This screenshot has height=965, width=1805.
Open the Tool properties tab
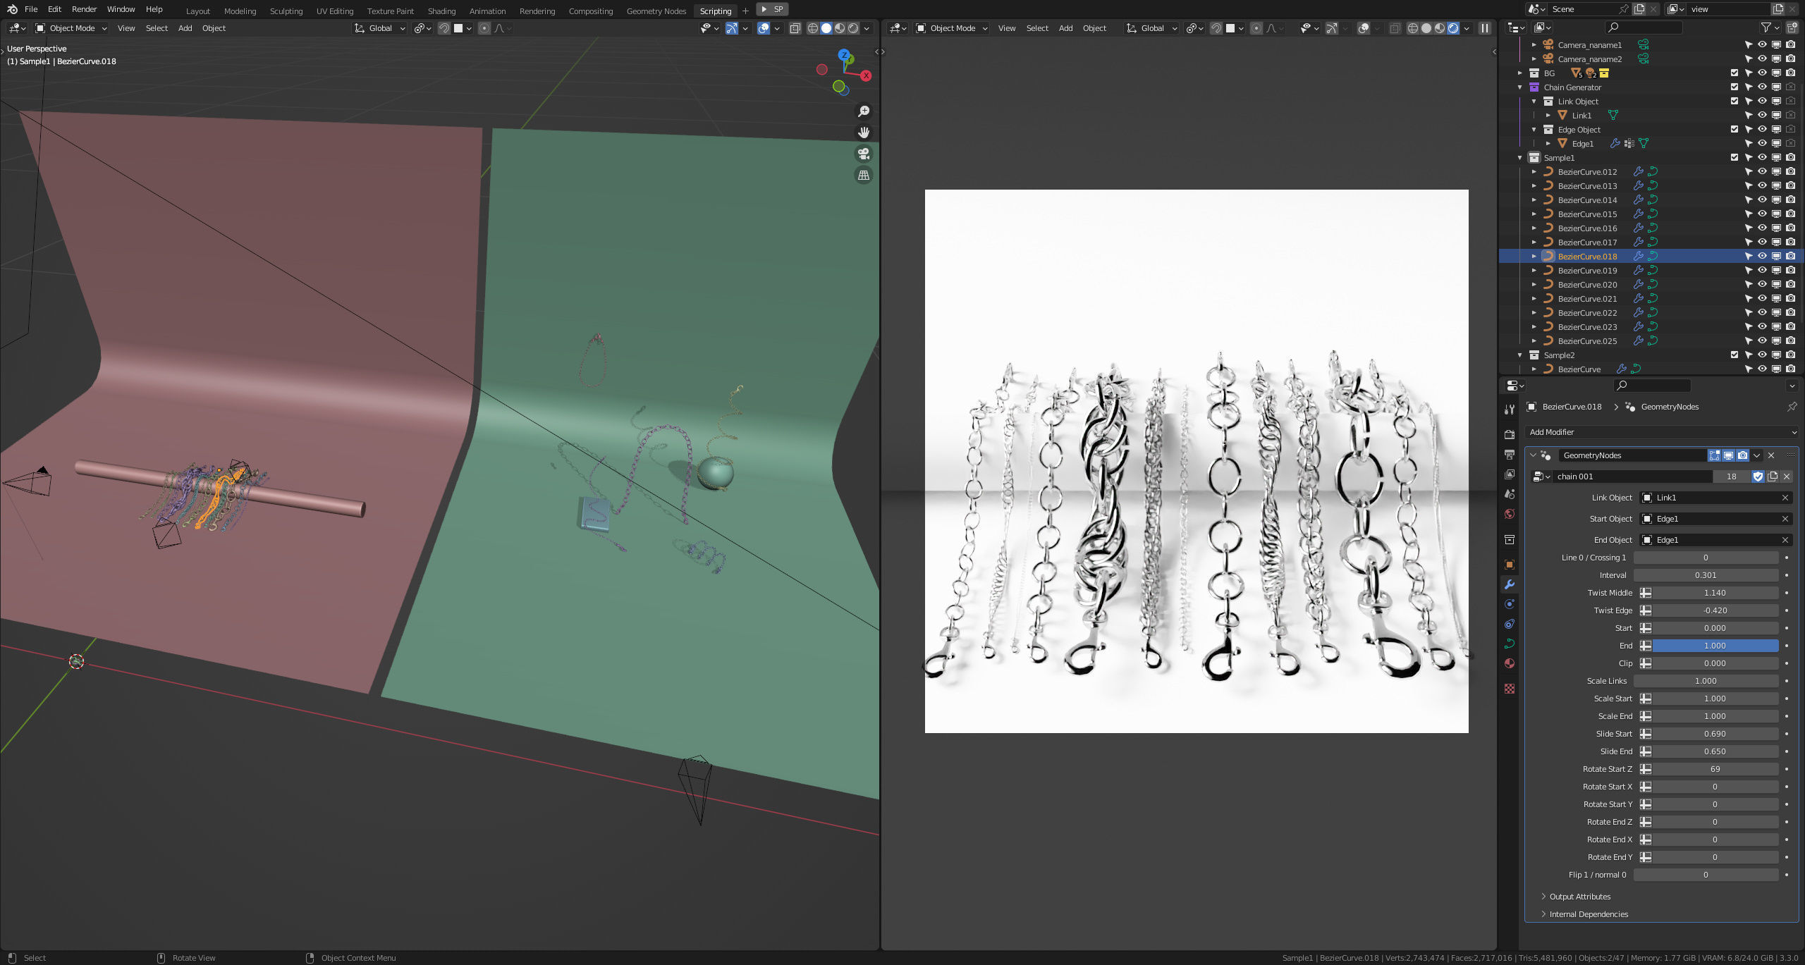pyautogui.click(x=1510, y=410)
